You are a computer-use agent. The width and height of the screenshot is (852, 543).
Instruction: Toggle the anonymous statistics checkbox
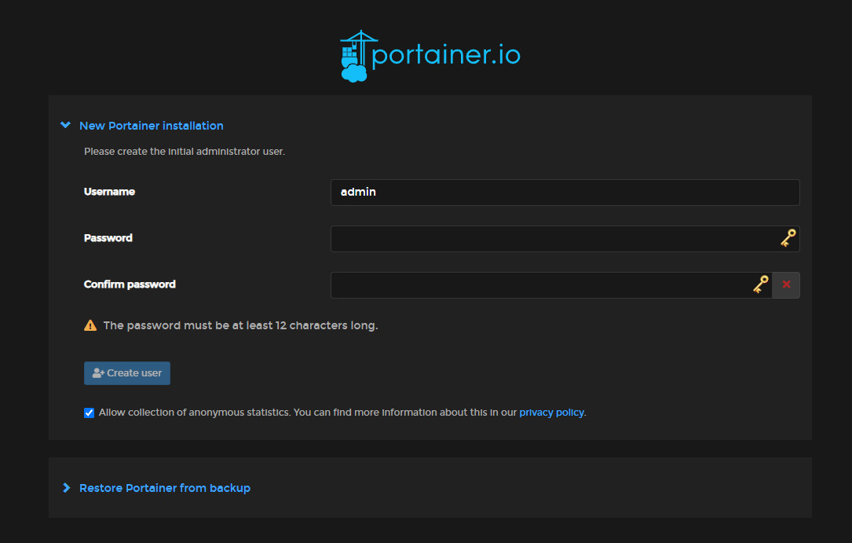(x=90, y=413)
